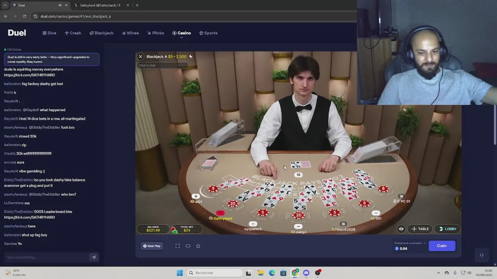Open OBS from the taskbar
497x279 pixels.
[318, 273]
